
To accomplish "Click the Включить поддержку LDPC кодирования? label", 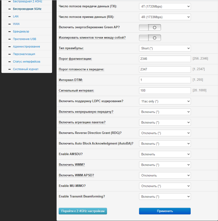I will (91, 101).
